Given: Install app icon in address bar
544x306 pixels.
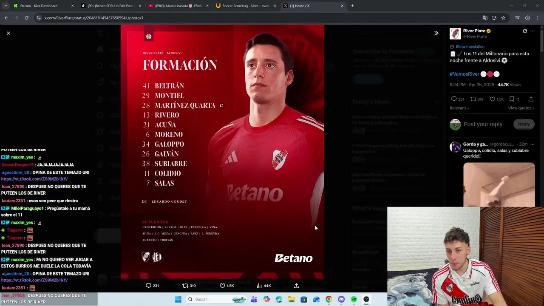Looking at the screenshot, I should [494, 18].
